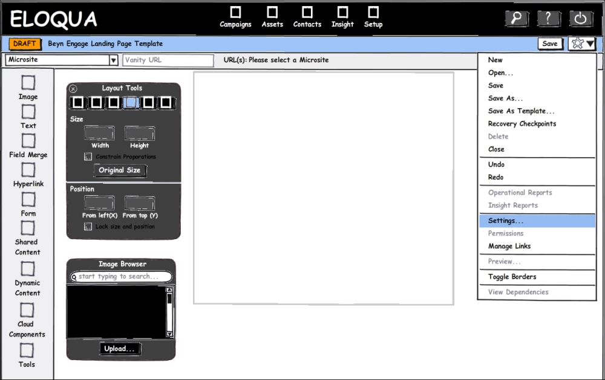
Task: Click the Height input box
Action: tap(140, 133)
